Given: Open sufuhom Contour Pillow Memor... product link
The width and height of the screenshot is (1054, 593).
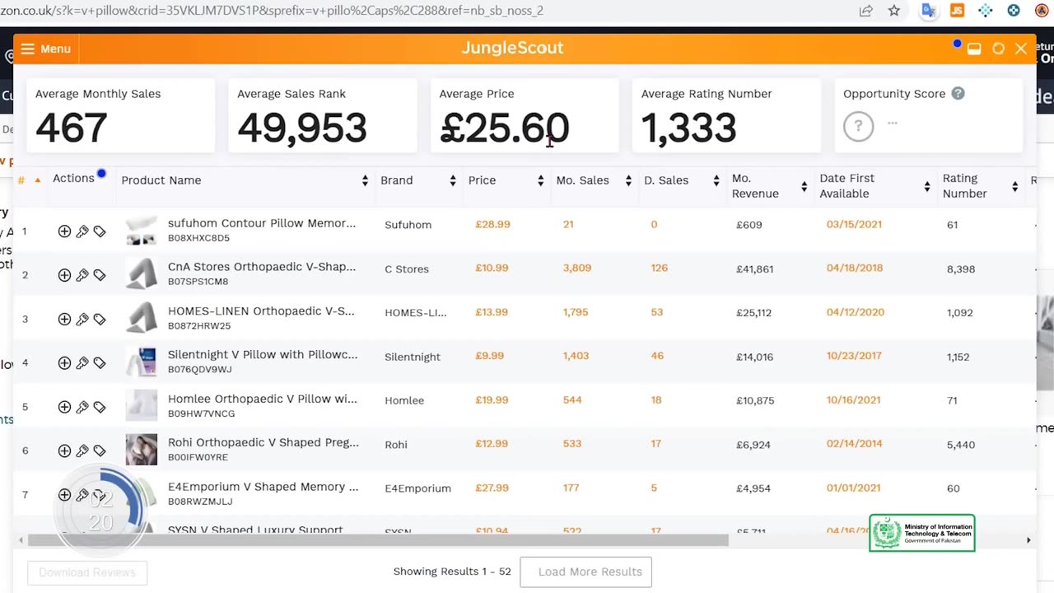Looking at the screenshot, I should [x=262, y=223].
